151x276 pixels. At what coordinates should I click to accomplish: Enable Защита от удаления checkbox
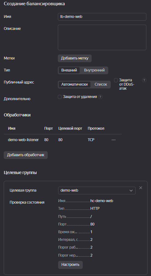[60, 97]
